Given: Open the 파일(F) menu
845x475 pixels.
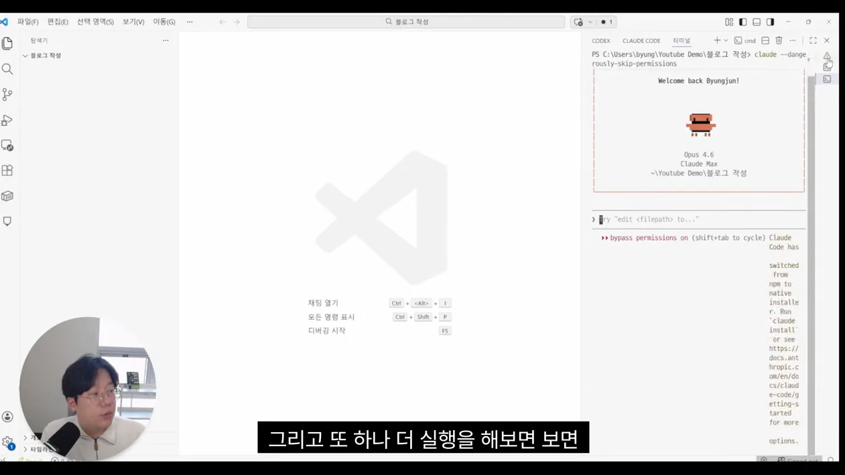Looking at the screenshot, I should 28,22.
